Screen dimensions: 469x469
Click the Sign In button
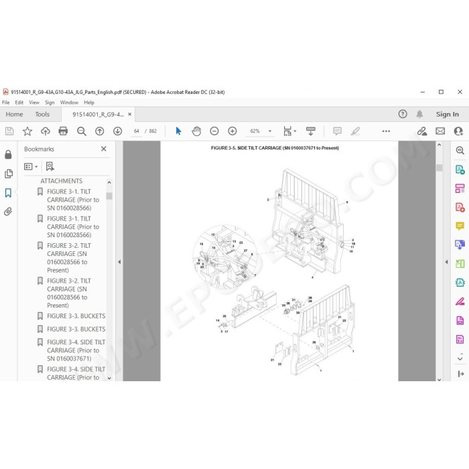pyautogui.click(x=447, y=115)
